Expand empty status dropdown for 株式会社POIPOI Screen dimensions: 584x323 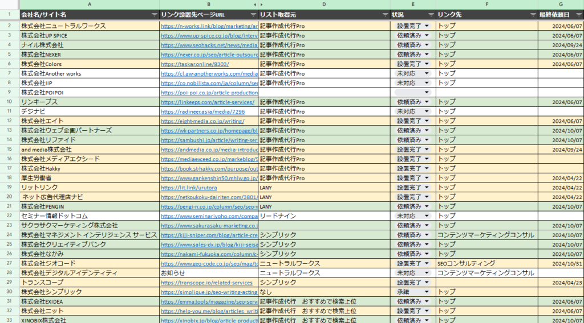pyautogui.click(x=426, y=92)
